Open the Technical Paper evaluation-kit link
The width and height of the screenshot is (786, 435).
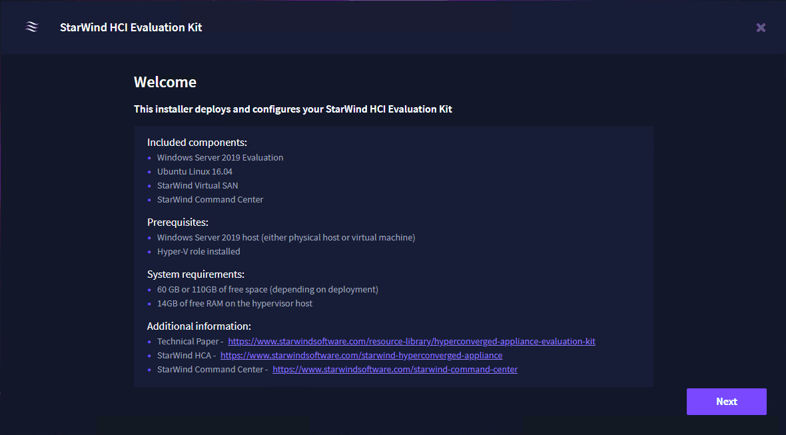pos(412,341)
